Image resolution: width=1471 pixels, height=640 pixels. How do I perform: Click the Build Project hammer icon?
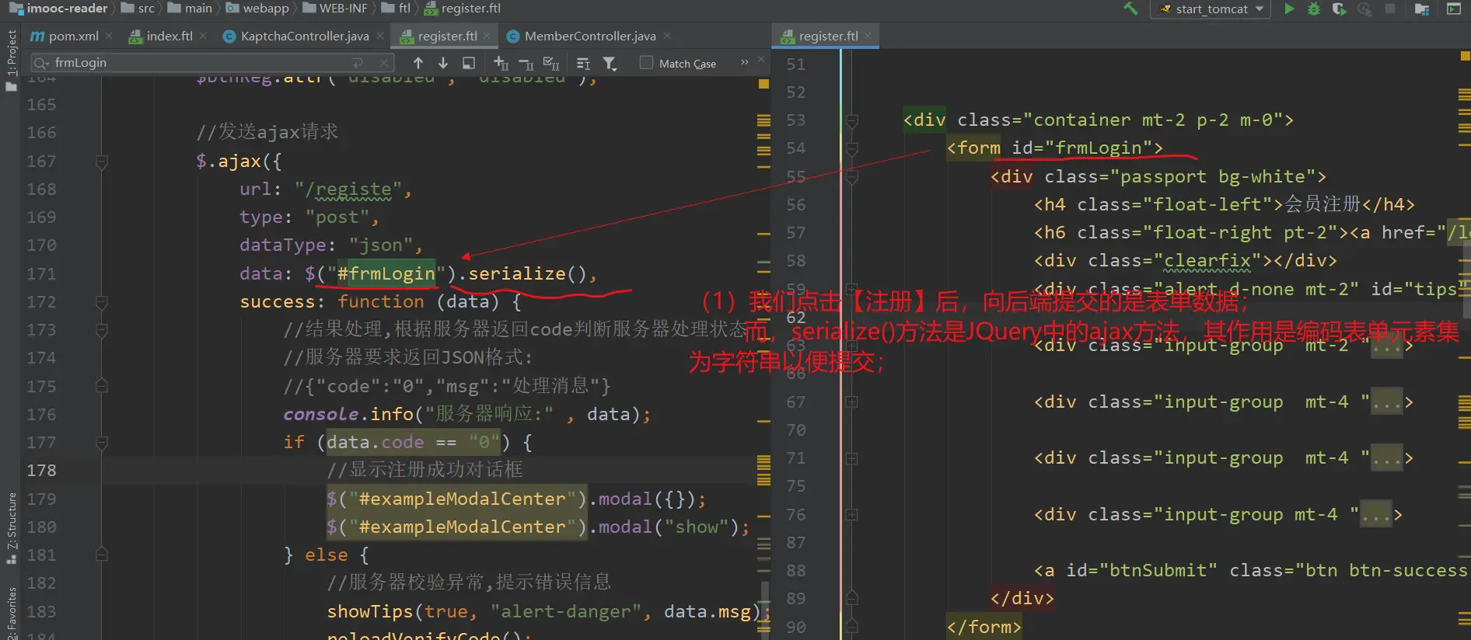[x=1130, y=9]
